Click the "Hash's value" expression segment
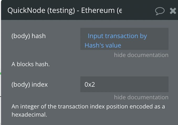This screenshot has width=178, height=125. click(x=103, y=45)
